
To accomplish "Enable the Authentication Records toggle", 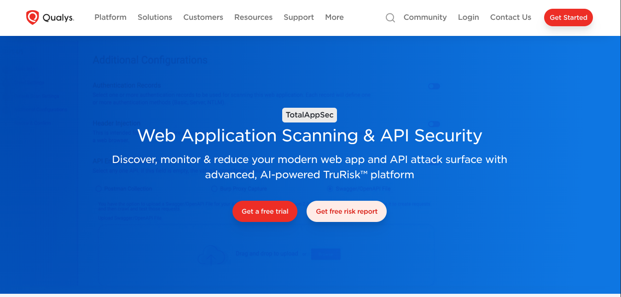I will coord(434,86).
